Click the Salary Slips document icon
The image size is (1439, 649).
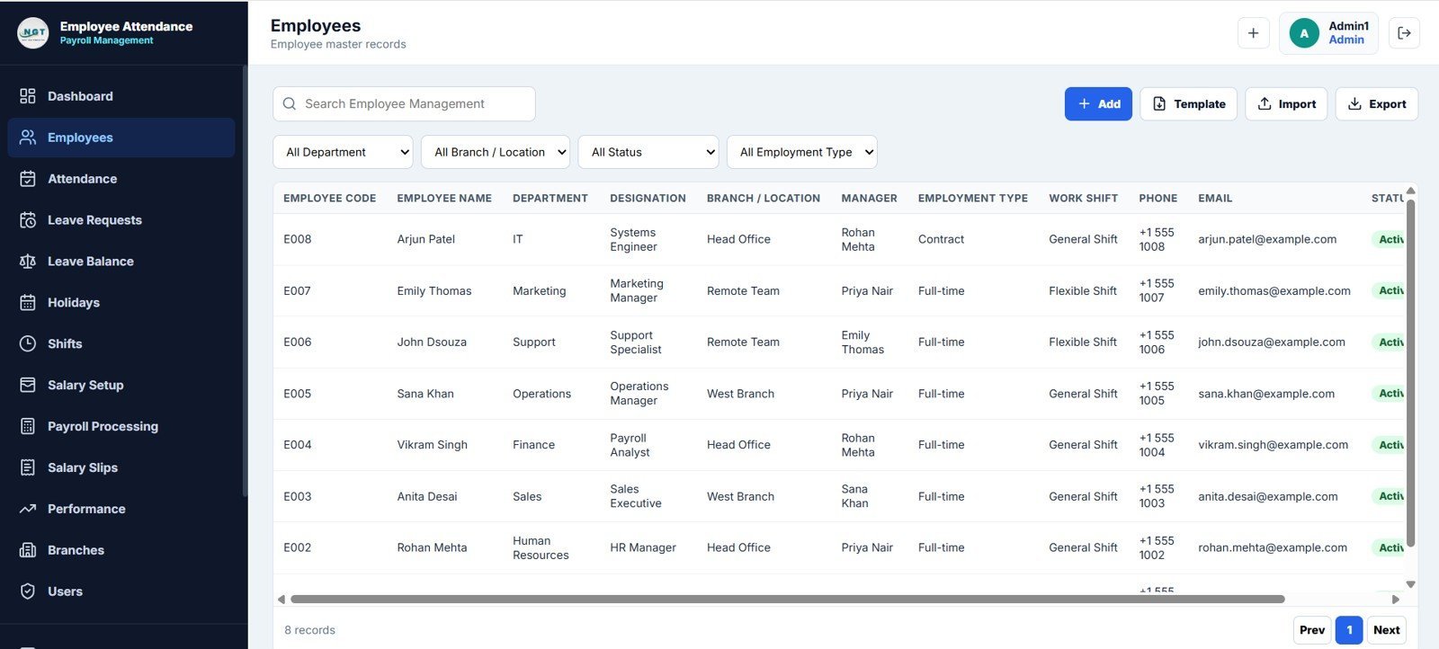click(x=28, y=467)
